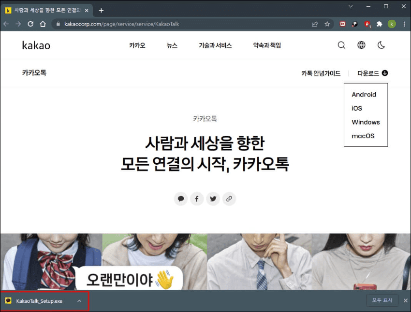Close the downloads bar
Viewport: 411px width, 312px height.
click(x=406, y=300)
